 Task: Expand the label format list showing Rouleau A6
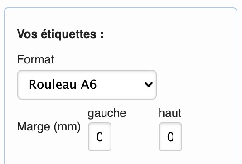click(87, 85)
